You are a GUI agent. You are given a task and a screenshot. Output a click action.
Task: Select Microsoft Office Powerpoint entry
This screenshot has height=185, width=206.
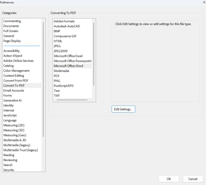coord(73,61)
